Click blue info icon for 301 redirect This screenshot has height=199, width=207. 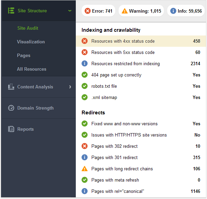click(x=85, y=157)
